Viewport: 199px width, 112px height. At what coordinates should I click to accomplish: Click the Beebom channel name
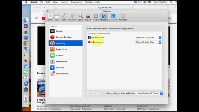pyautogui.click(x=41, y=106)
